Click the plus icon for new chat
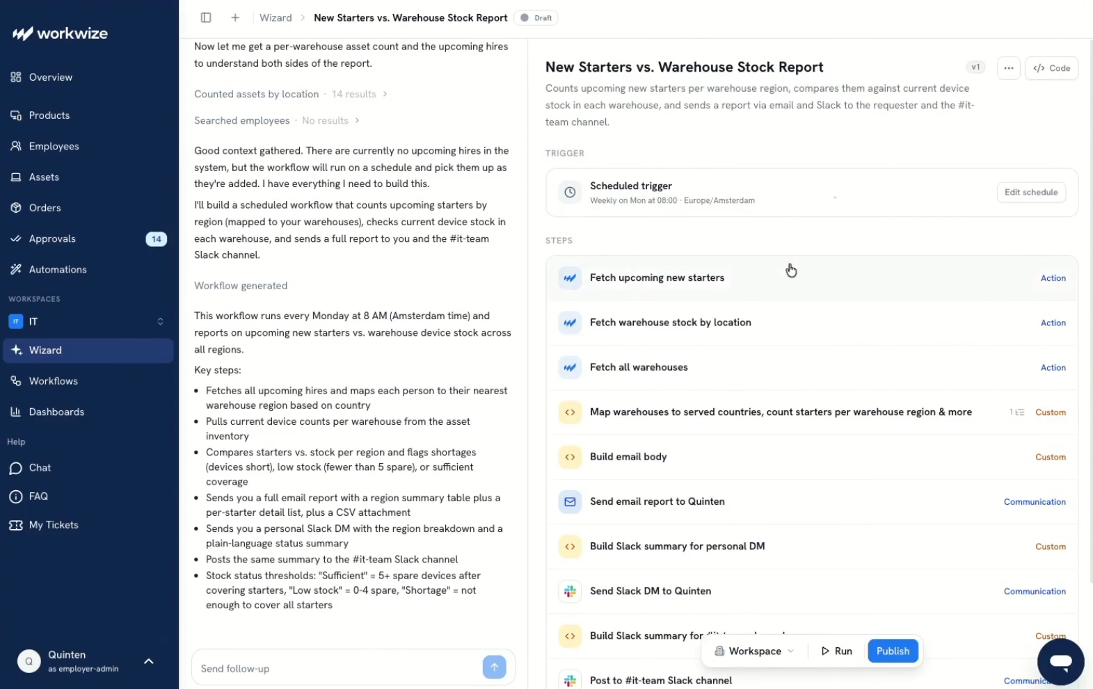Image resolution: width=1093 pixels, height=689 pixels. [x=235, y=17]
